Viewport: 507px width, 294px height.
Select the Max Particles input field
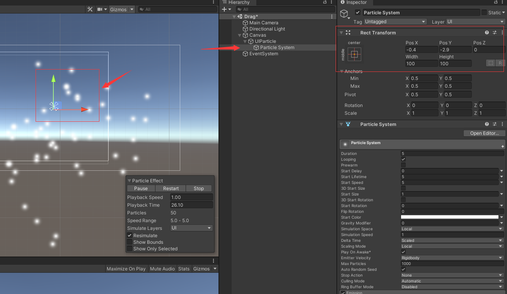coord(452,263)
